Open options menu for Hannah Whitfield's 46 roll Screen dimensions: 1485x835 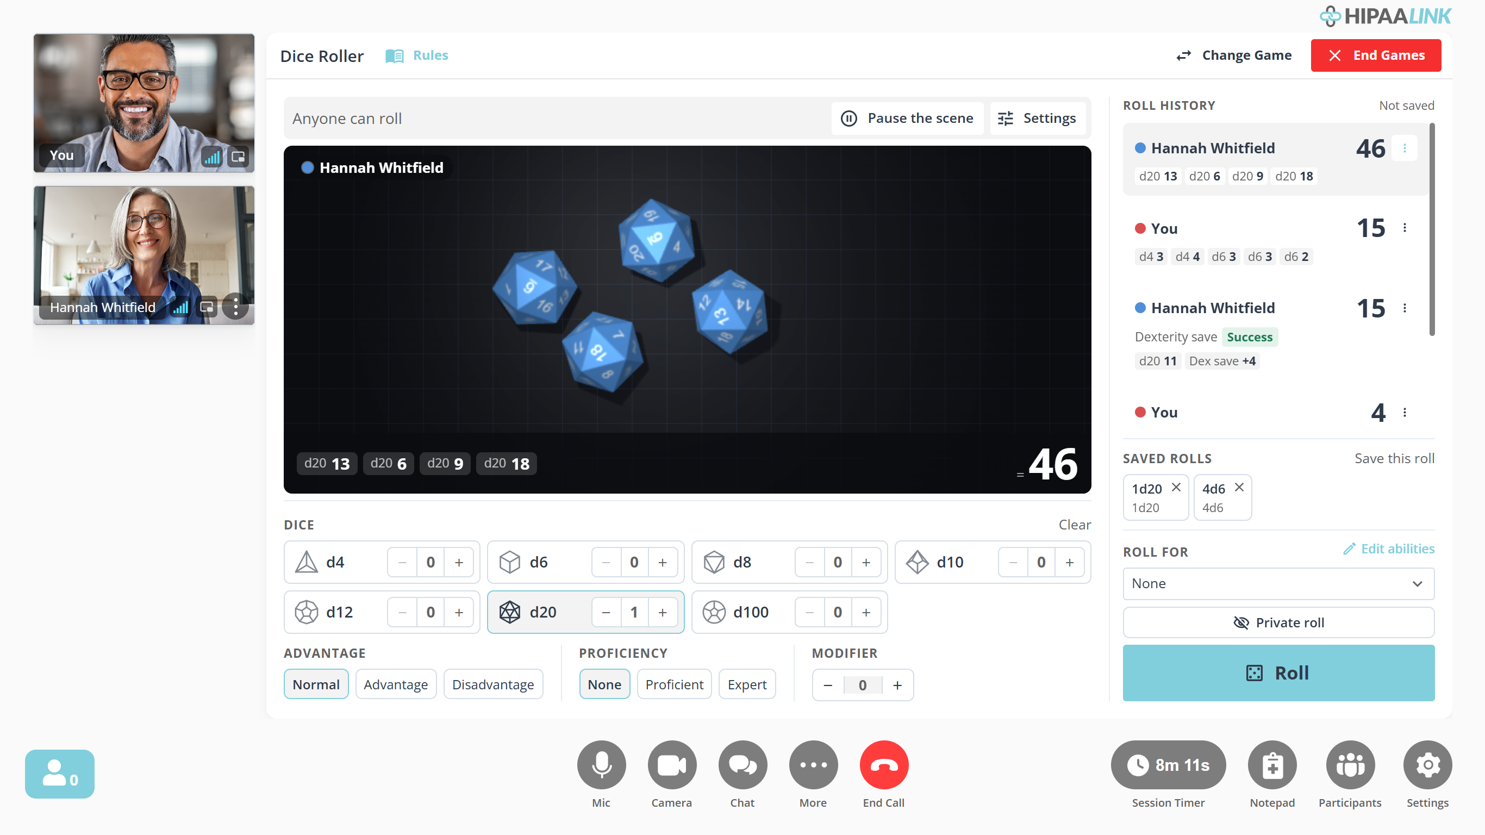click(1405, 148)
